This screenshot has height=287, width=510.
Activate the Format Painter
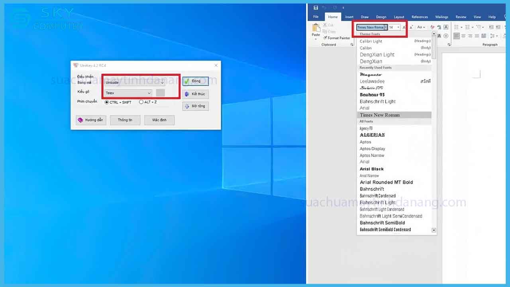[337, 38]
